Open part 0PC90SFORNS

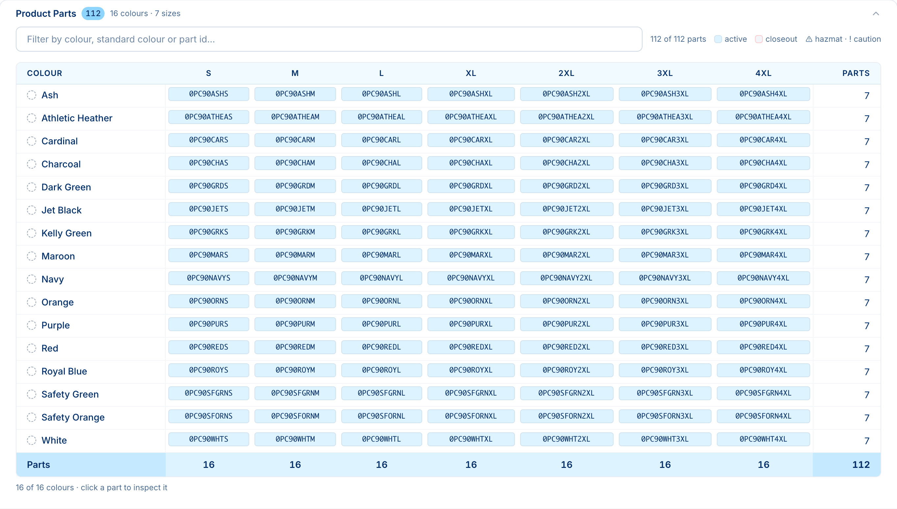[x=209, y=416]
